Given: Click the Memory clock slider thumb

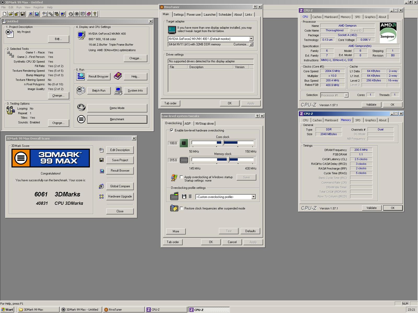Looking at the screenshot, I should tap(229, 160).
